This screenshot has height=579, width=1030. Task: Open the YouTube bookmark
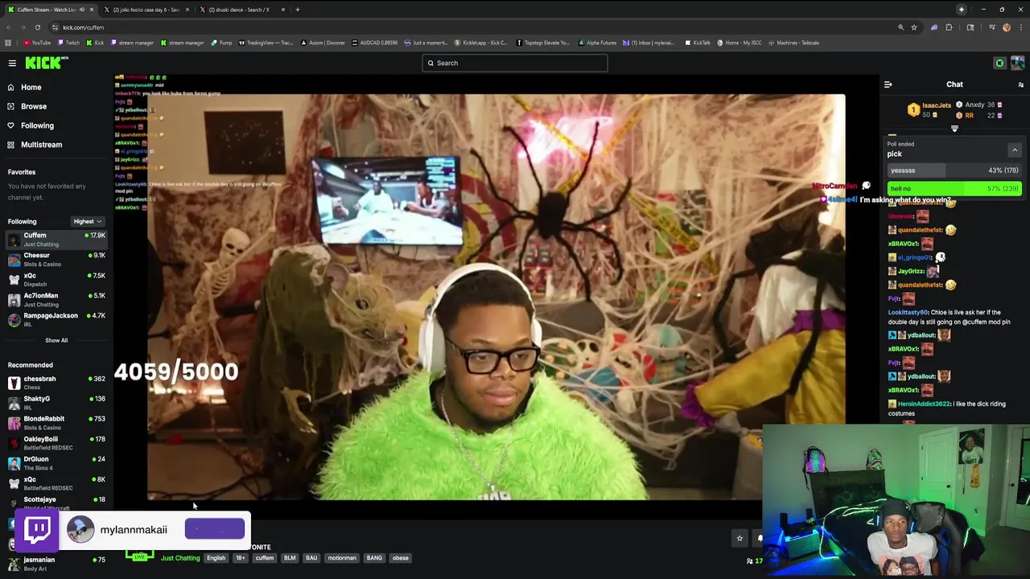[x=36, y=43]
